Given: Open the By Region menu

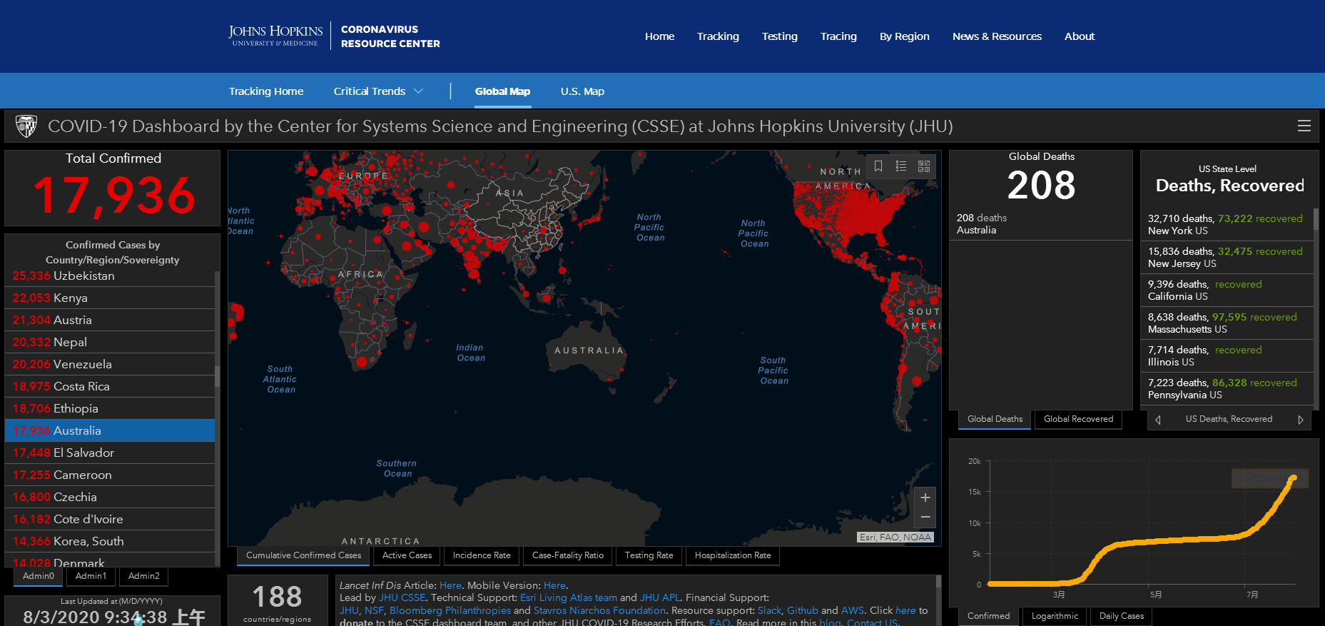Looking at the screenshot, I should (x=904, y=36).
